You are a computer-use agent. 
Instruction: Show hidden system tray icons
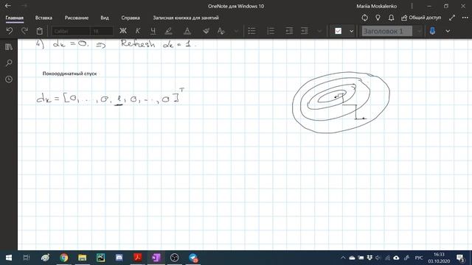coord(343,258)
